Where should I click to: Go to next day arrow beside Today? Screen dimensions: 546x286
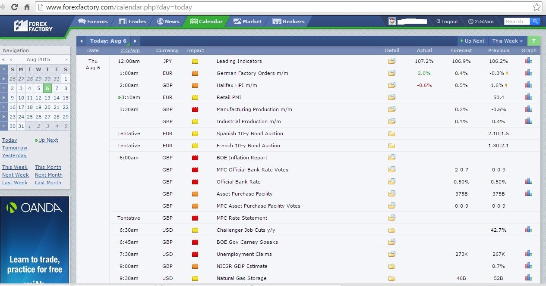135,41
